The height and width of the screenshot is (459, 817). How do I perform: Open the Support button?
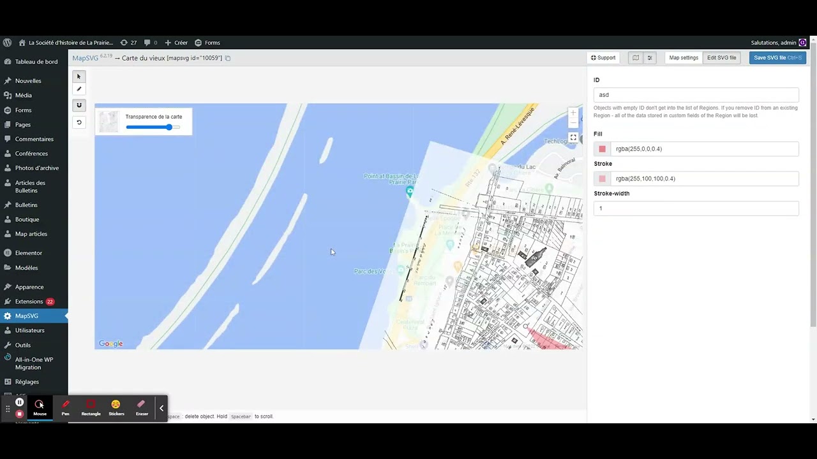pos(603,58)
